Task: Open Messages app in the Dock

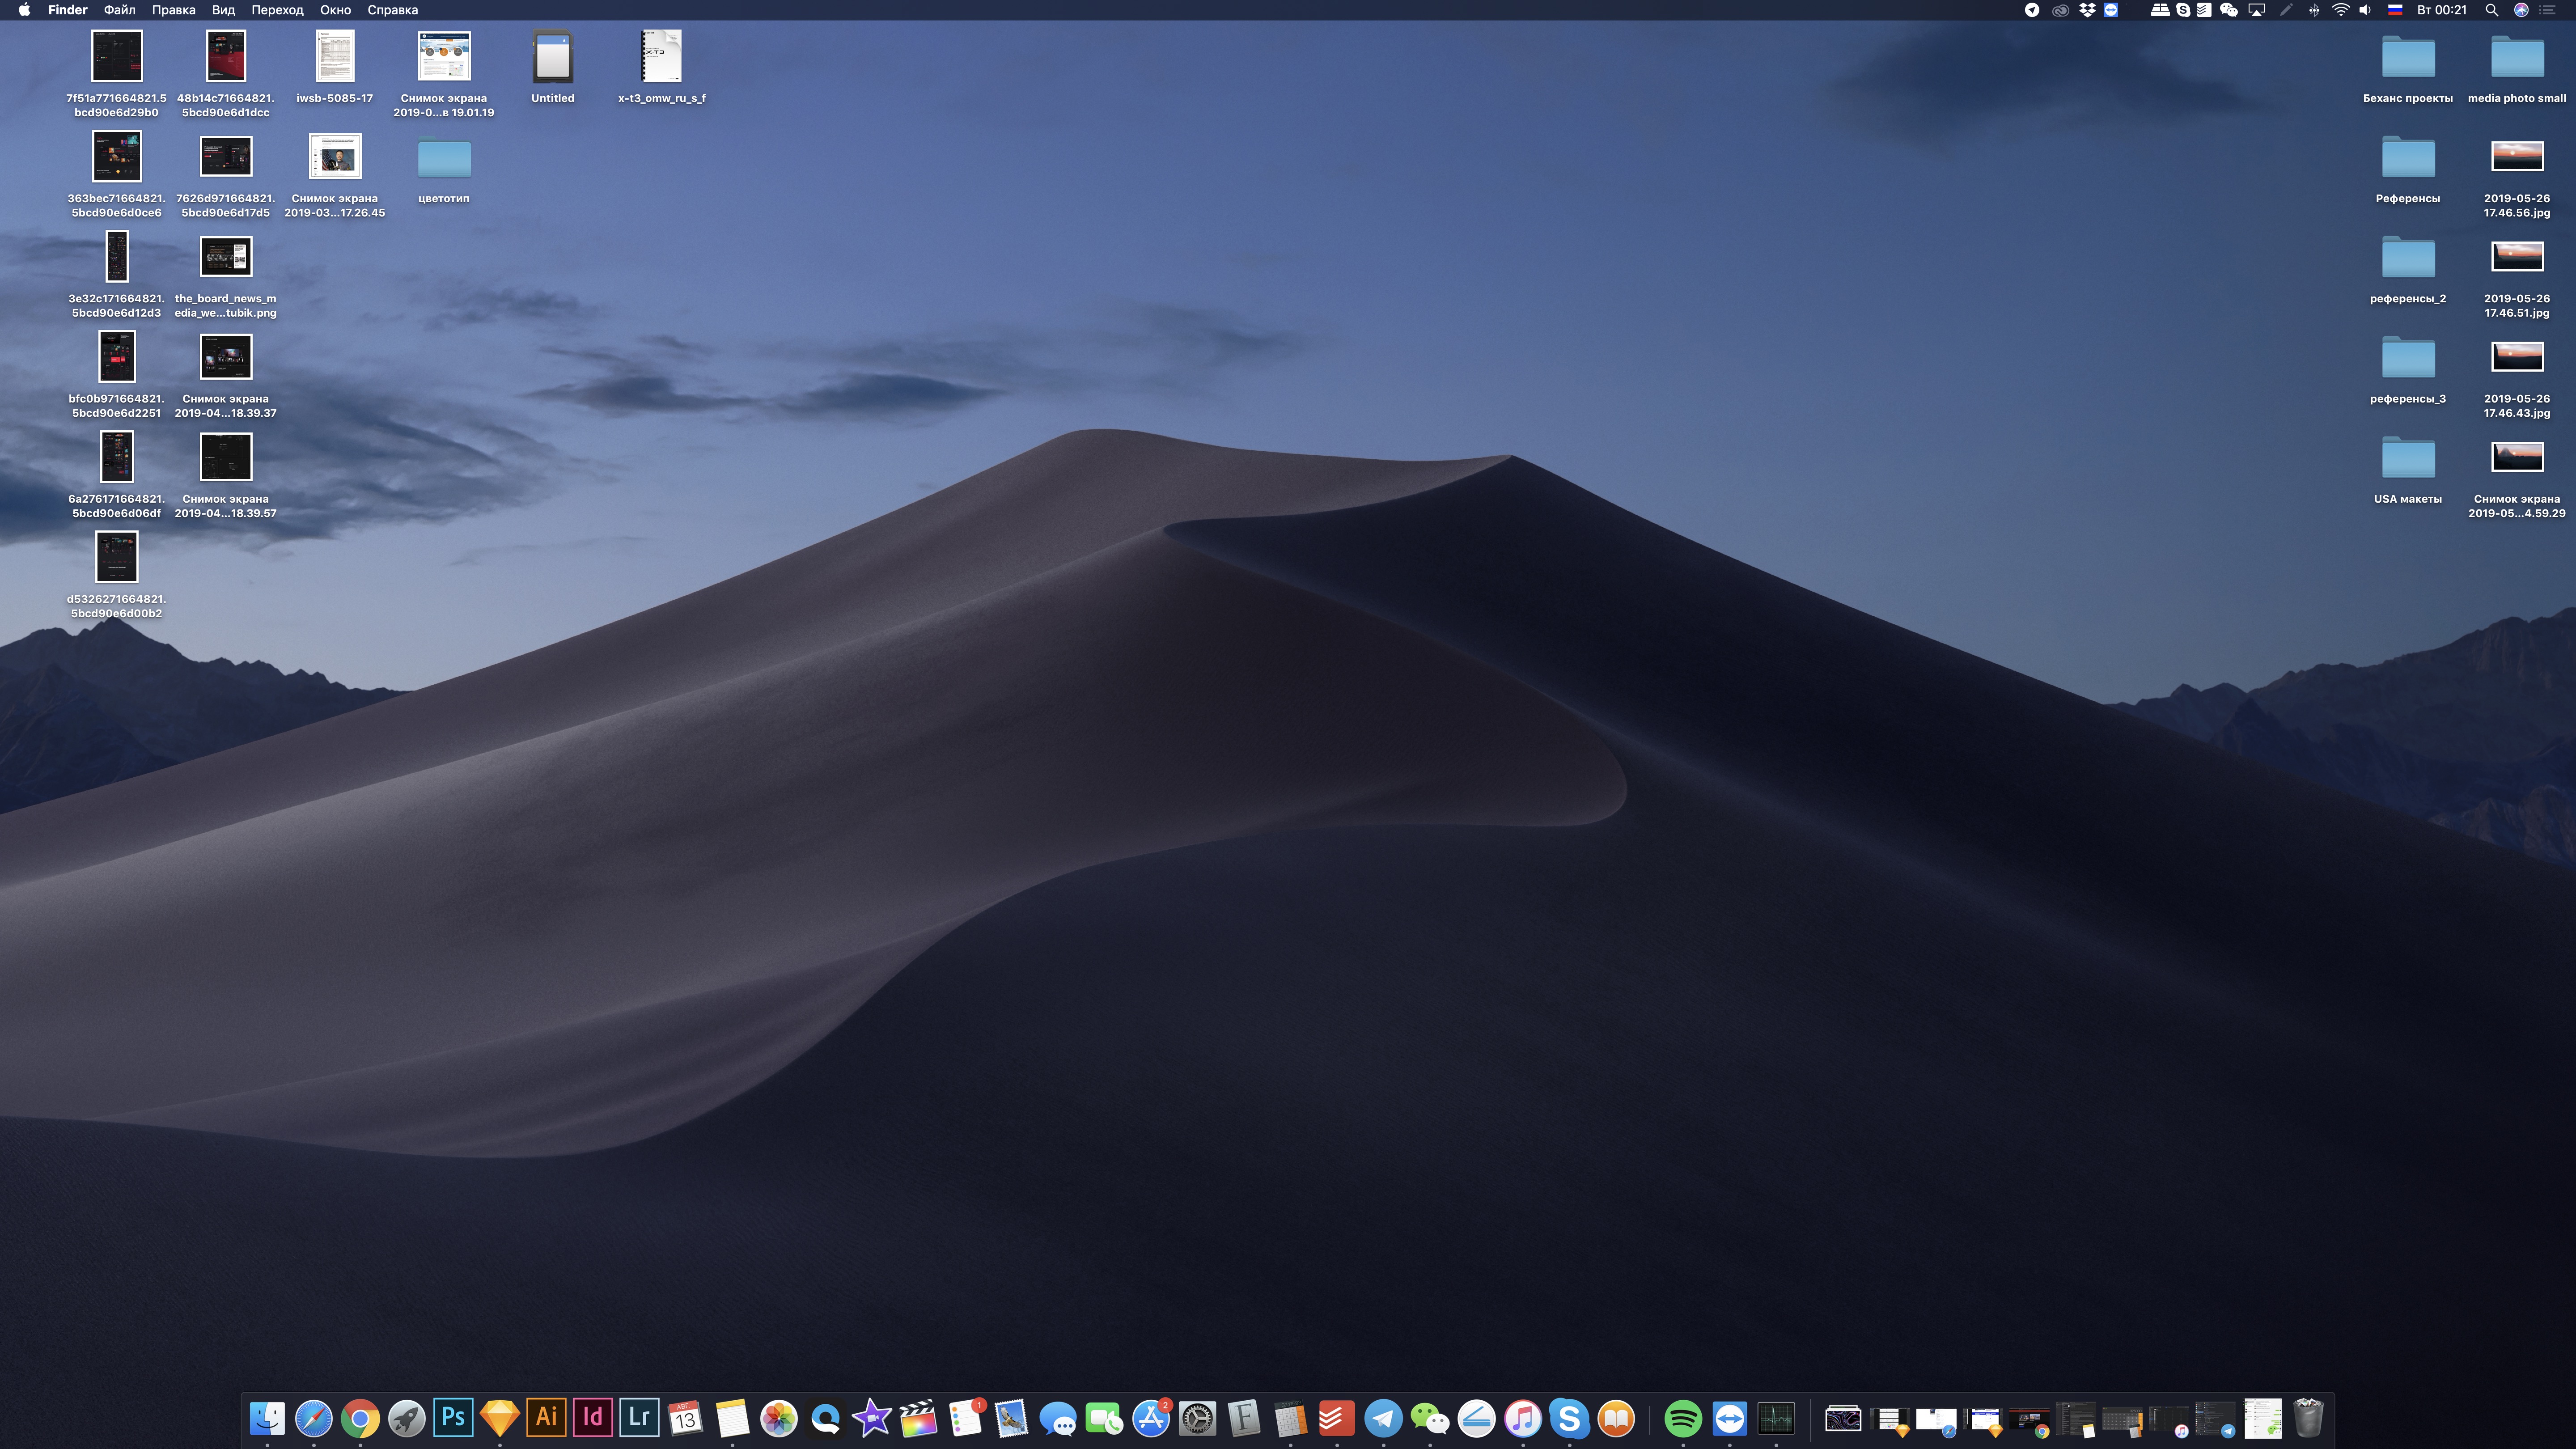Action: (1058, 1418)
